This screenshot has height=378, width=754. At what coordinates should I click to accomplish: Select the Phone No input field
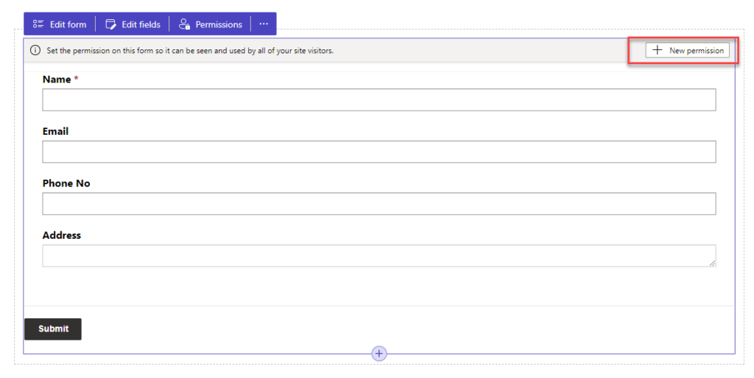(378, 204)
